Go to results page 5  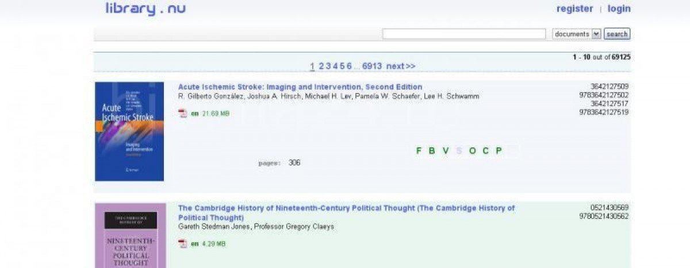[x=342, y=66]
